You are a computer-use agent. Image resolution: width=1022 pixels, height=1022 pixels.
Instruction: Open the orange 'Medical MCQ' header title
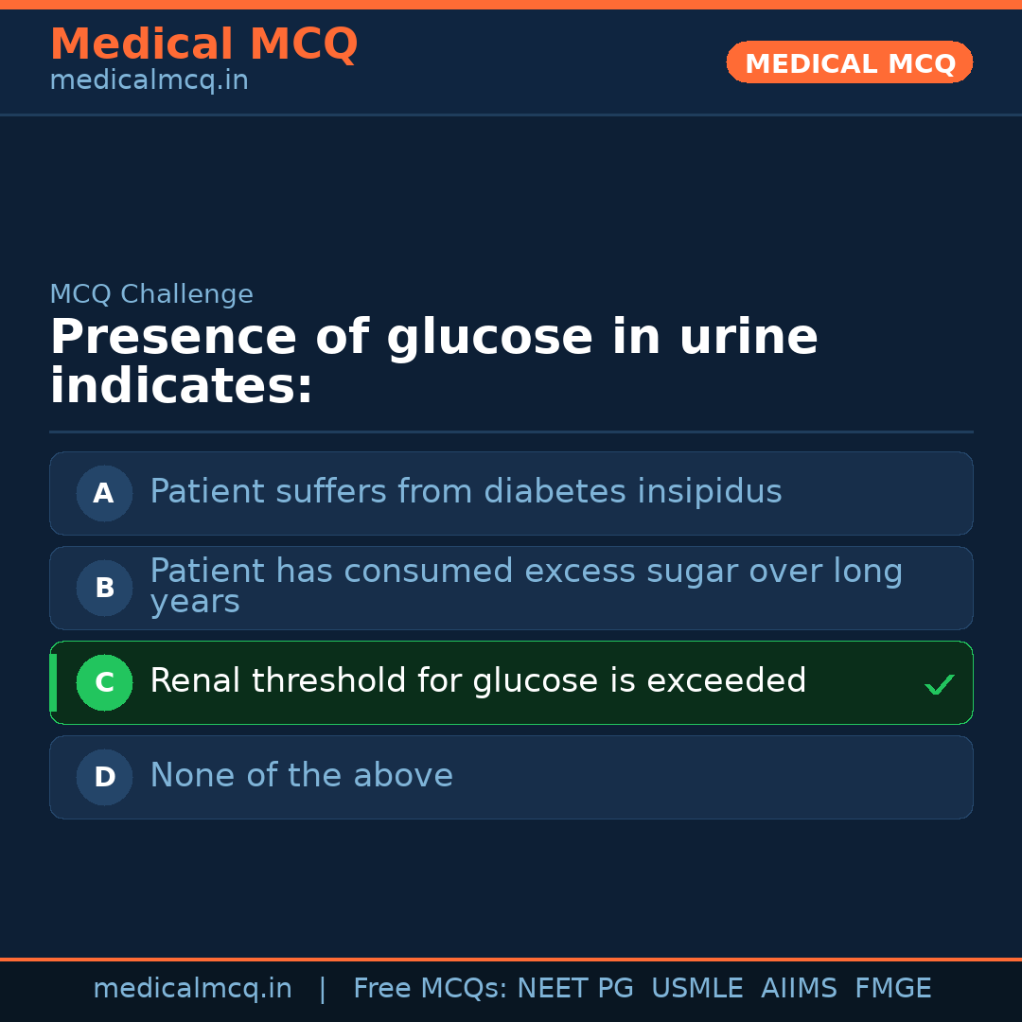(x=203, y=44)
